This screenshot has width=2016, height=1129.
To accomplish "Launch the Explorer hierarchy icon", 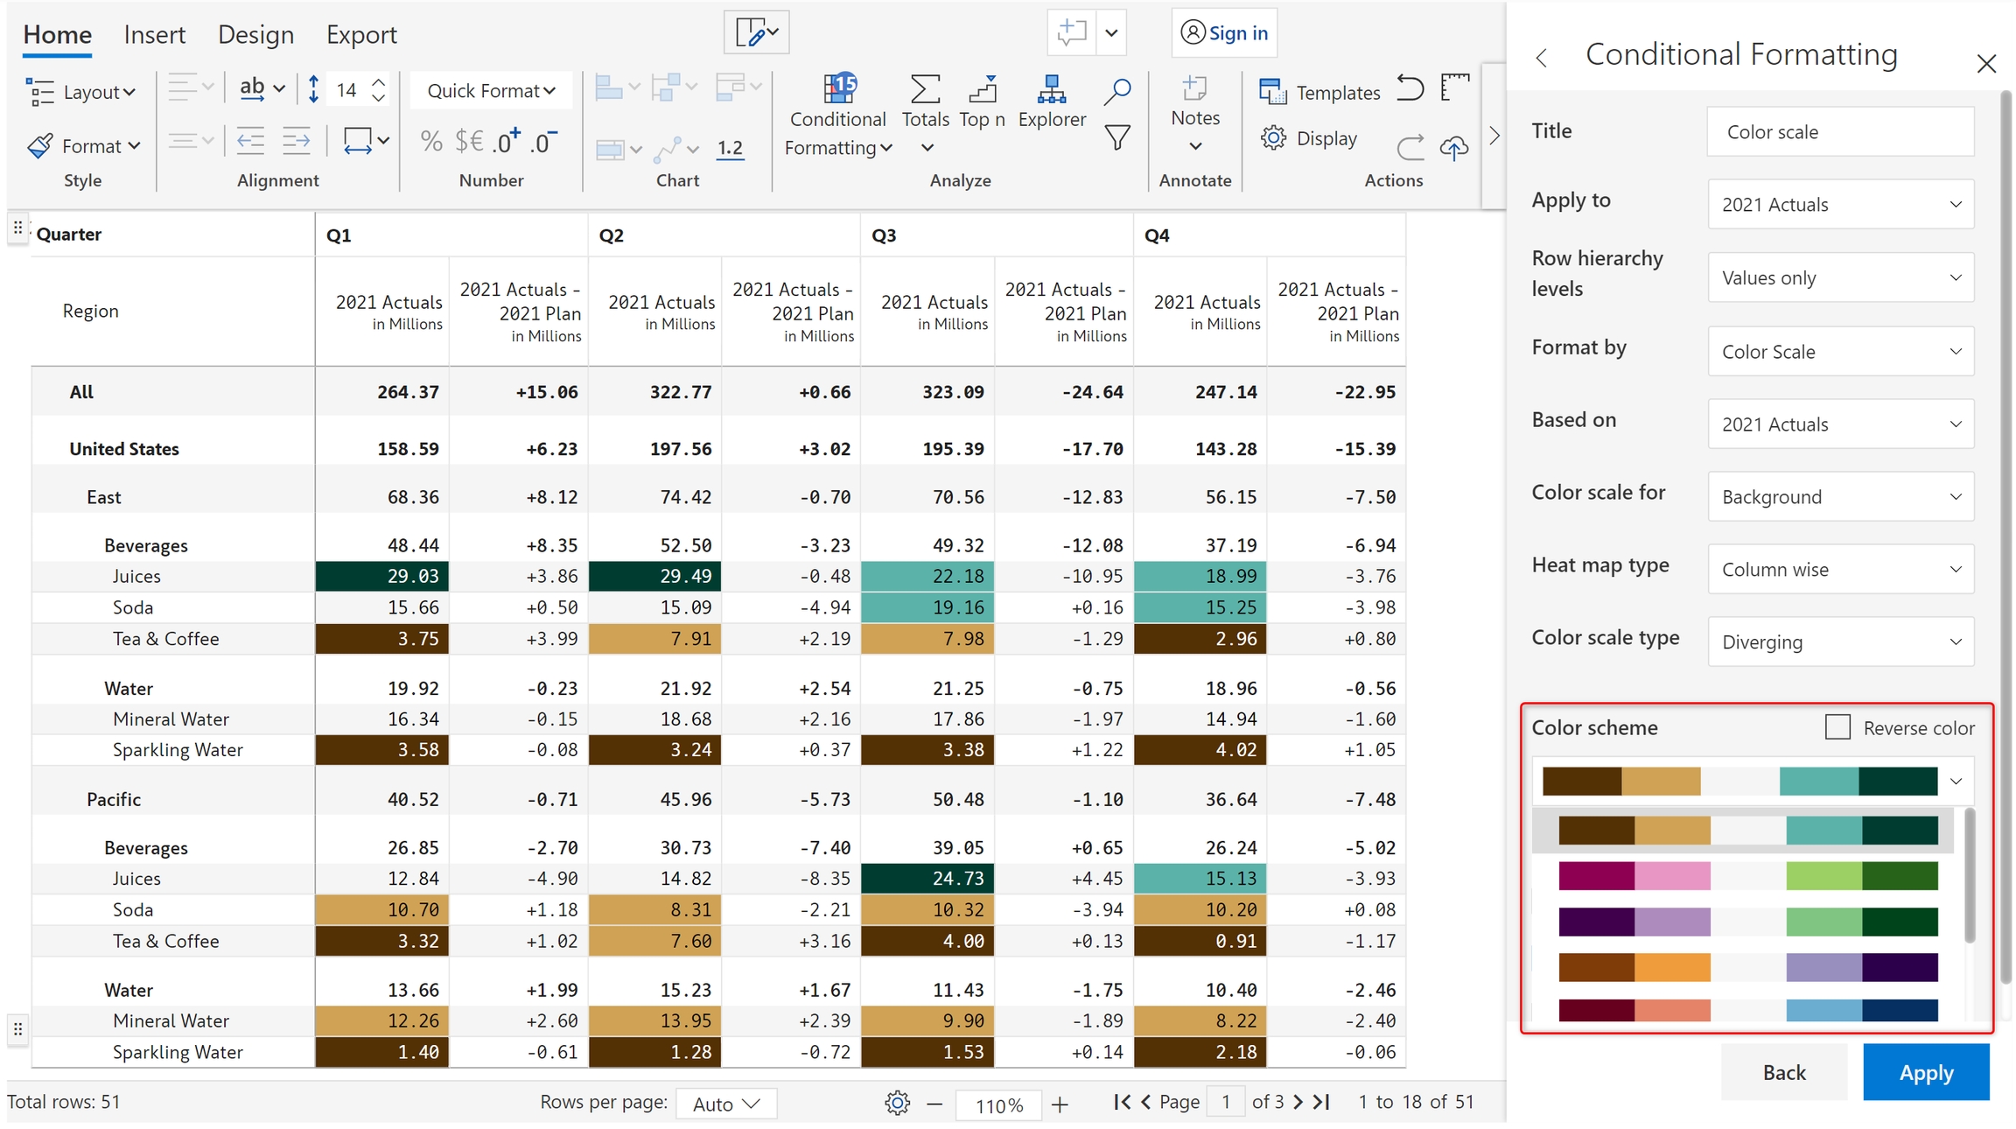I will point(1051,89).
